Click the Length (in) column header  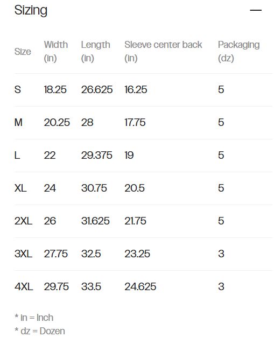[95, 51]
